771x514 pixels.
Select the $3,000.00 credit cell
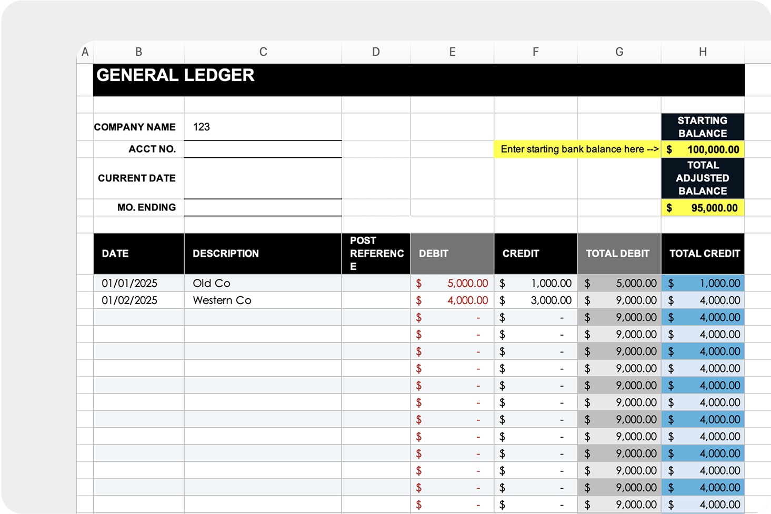[x=535, y=300]
